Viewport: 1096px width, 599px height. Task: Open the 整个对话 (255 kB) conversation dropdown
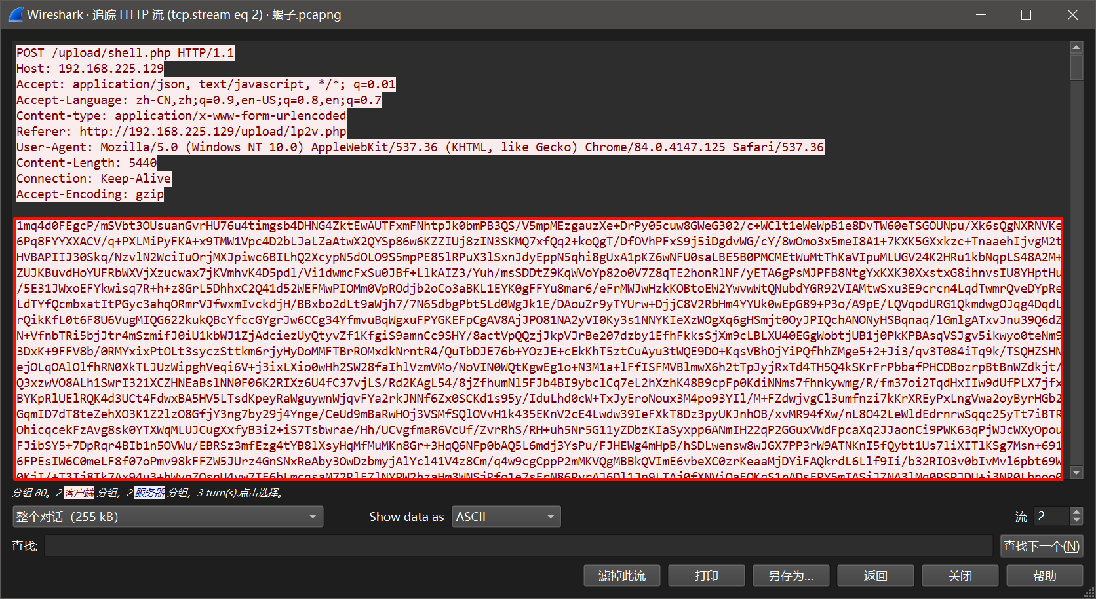coord(167,517)
